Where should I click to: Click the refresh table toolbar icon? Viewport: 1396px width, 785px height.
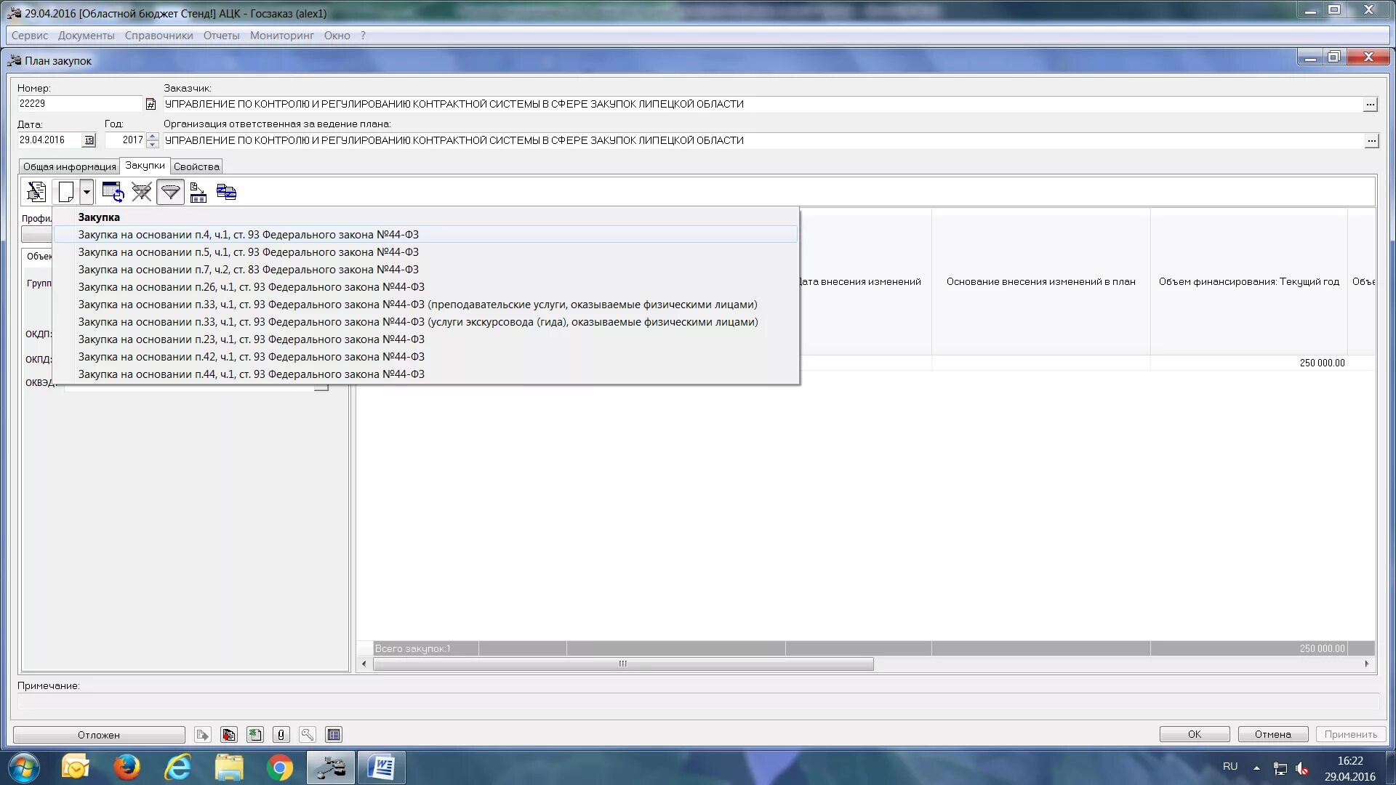(x=113, y=192)
